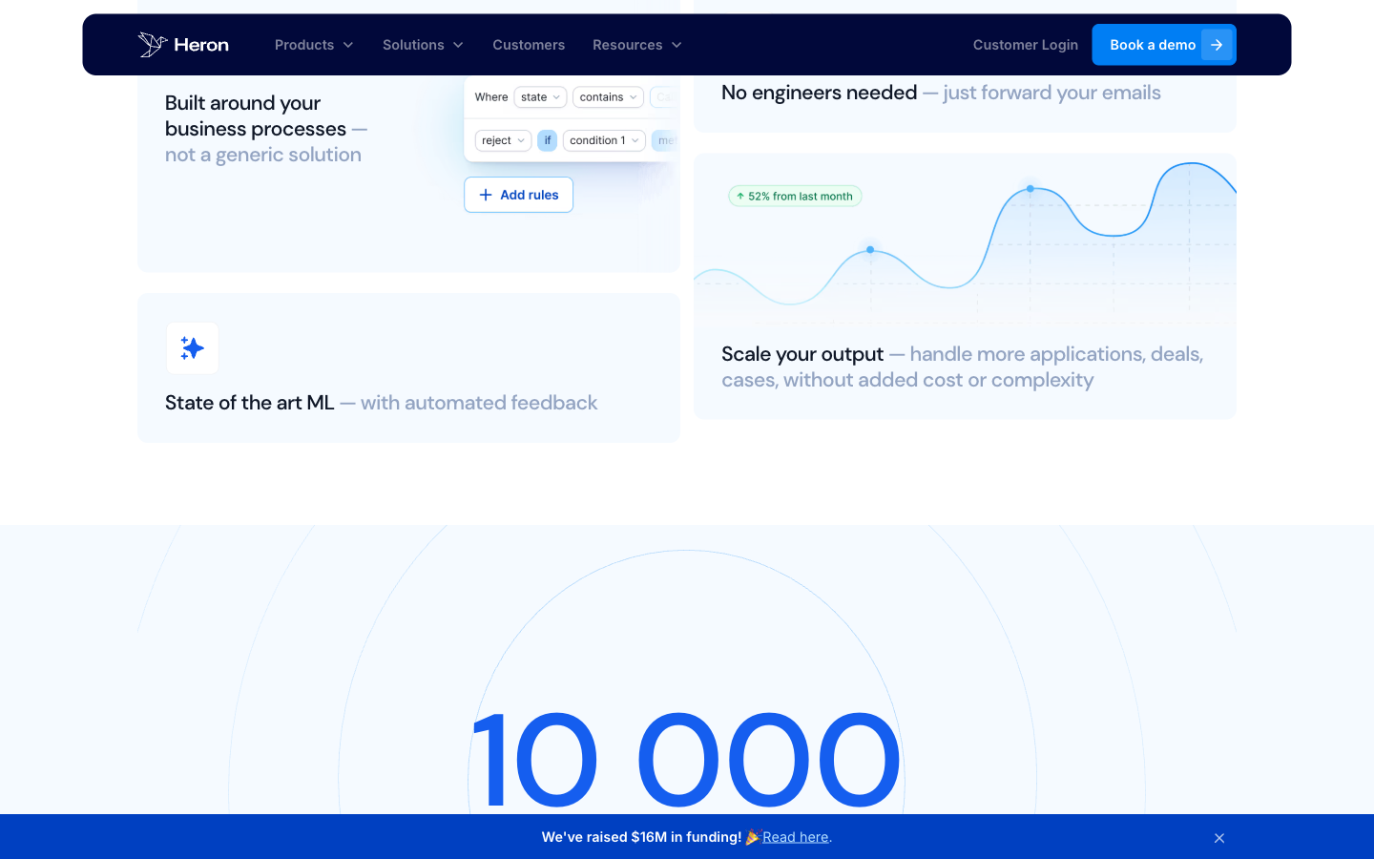The width and height of the screenshot is (1374, 859).
Task: Click the higher chart data point
Action: click(1030, 189)
